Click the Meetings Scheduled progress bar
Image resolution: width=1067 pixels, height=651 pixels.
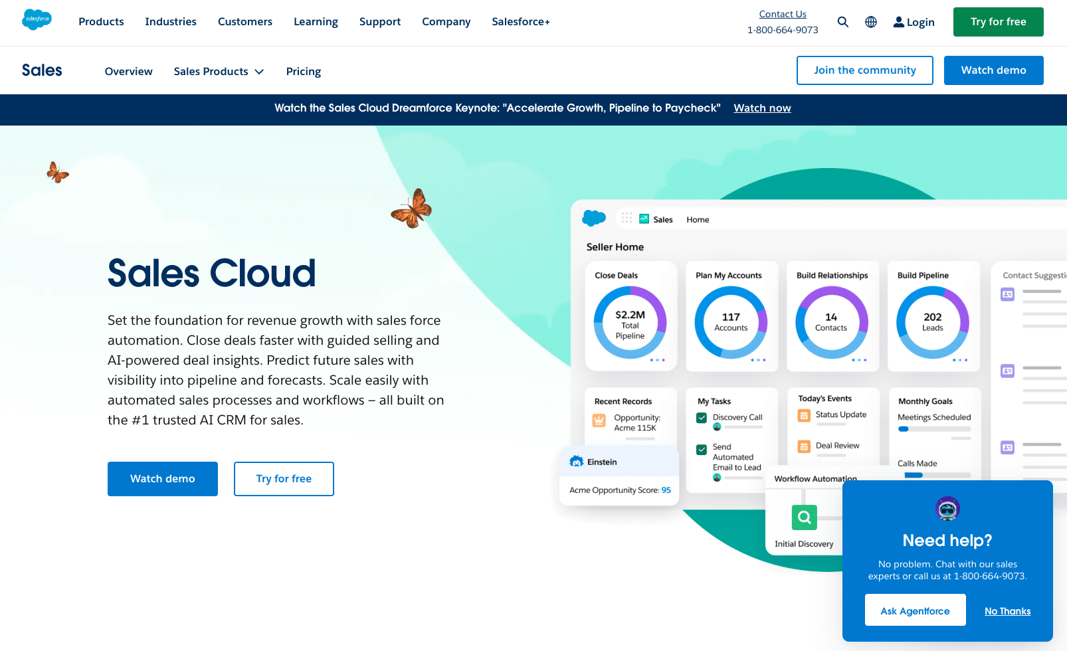click(x=934, y=429)
